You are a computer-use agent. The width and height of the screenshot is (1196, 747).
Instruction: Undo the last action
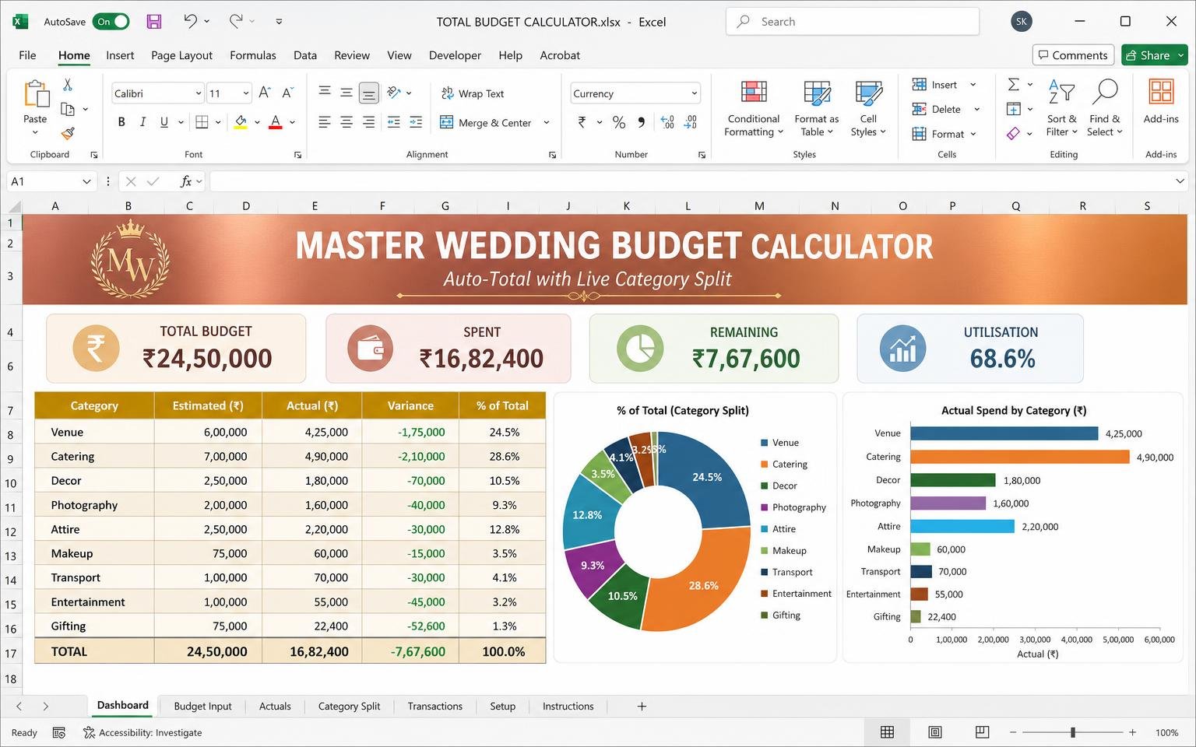point(190,22)
